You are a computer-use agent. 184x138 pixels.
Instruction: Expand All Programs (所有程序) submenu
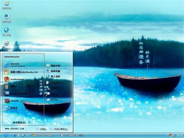(x=22, y=122)
